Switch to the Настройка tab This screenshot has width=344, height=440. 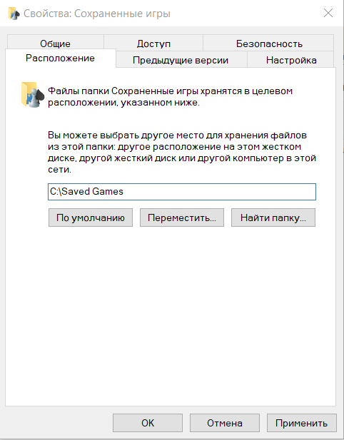point(291,60)
